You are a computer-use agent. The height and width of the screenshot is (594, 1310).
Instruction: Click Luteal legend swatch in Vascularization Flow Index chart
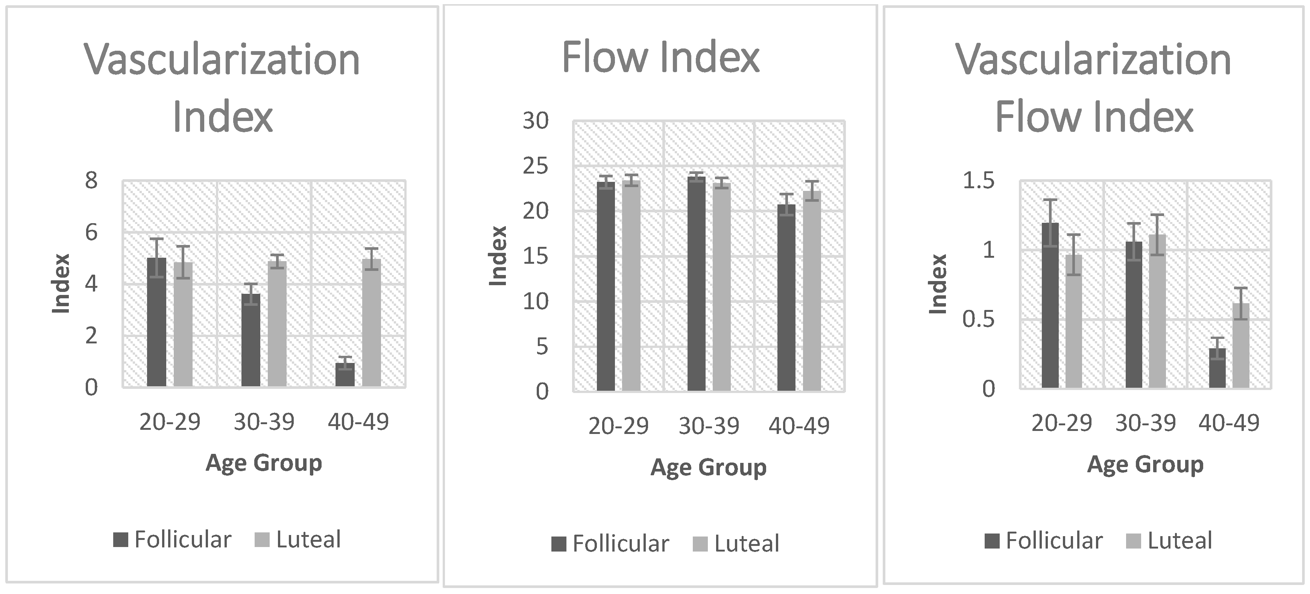1134,541
